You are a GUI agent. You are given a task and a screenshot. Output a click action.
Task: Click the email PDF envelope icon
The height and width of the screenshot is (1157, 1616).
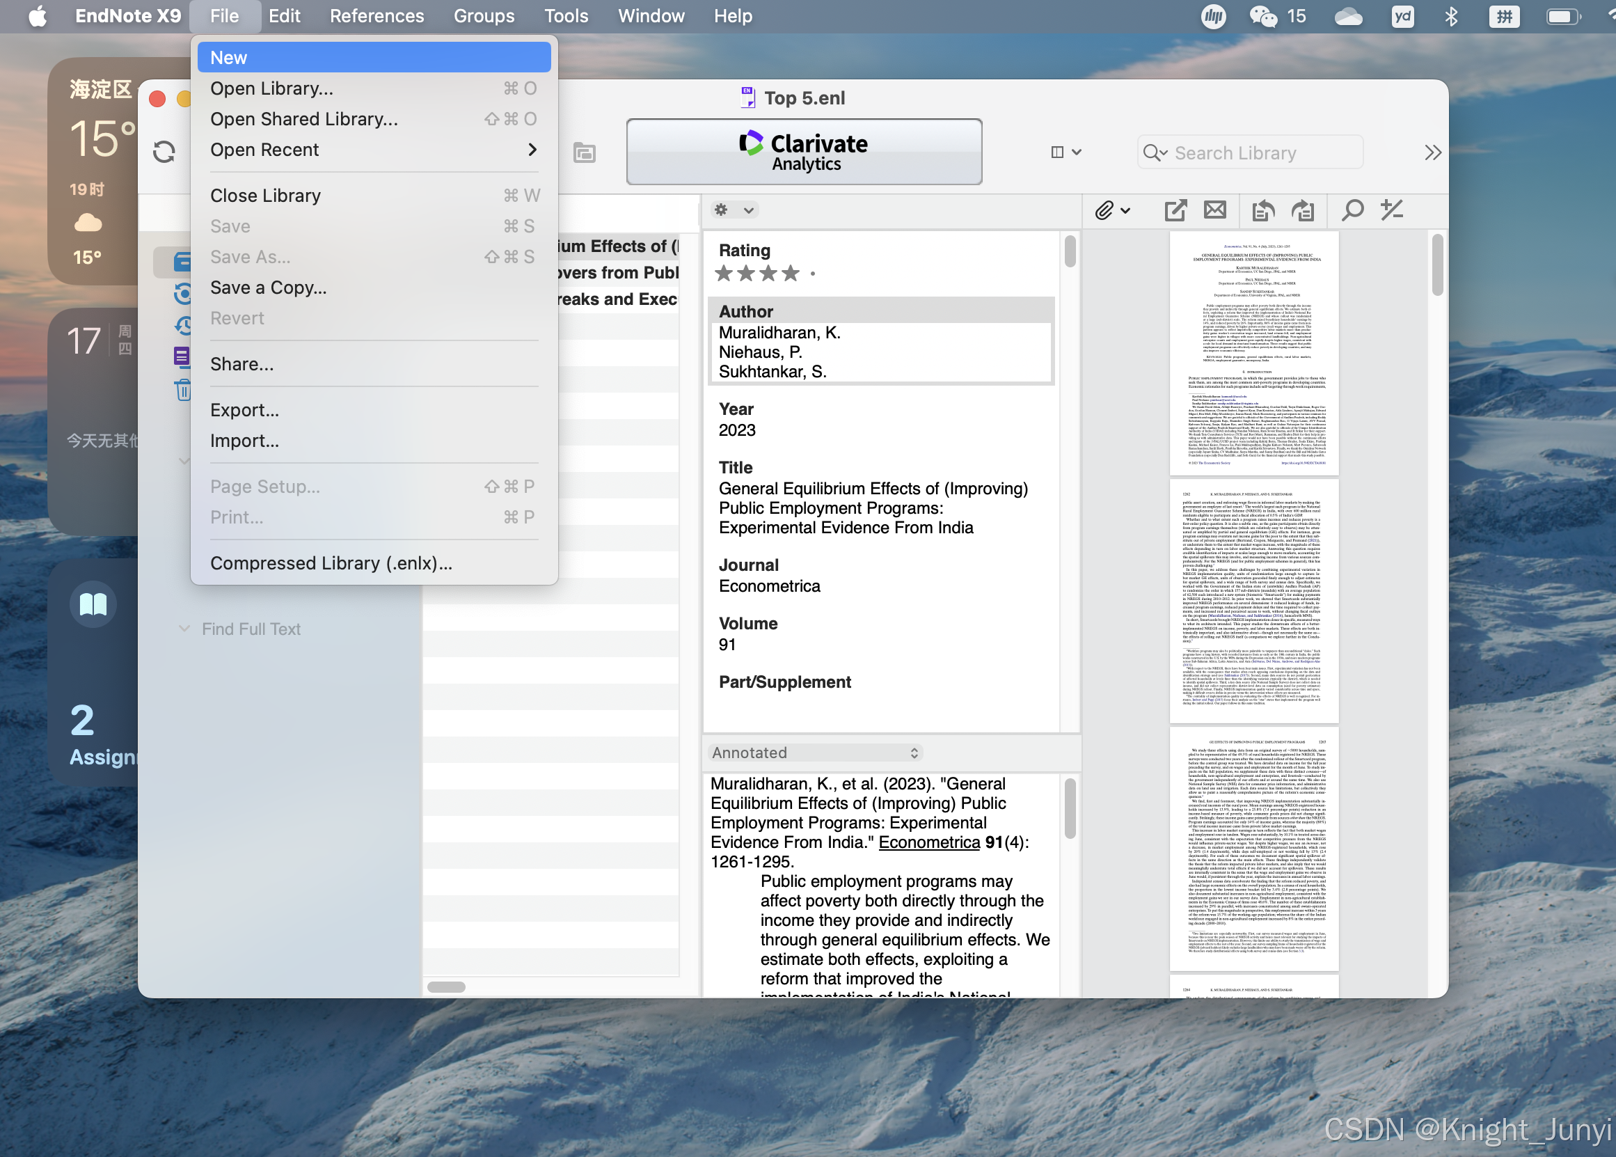click(1215, 210)
